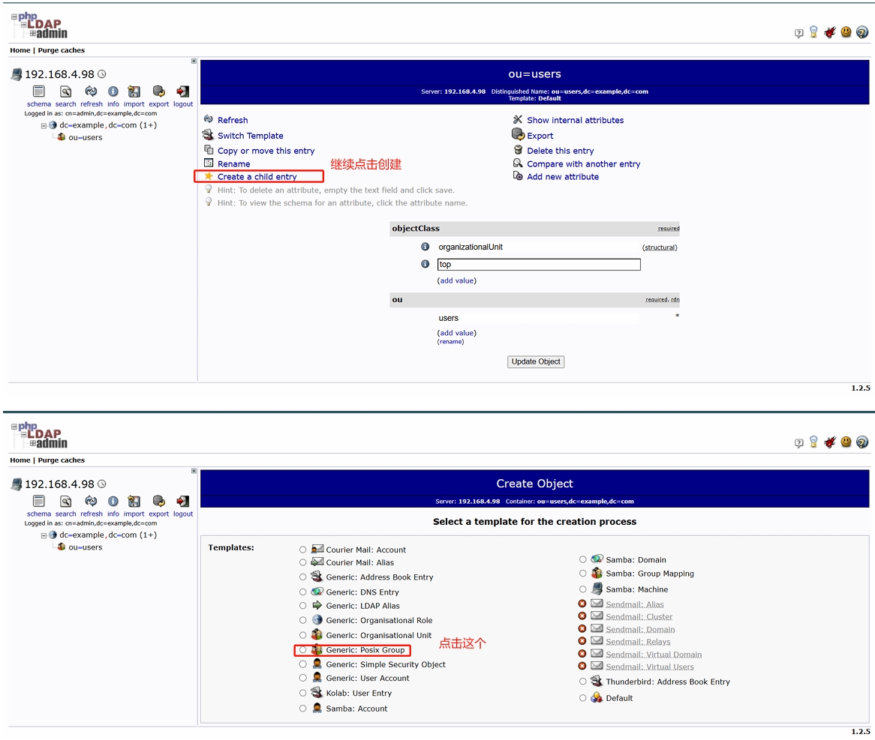The width and height of the screenshot is (875, 740).
Task: Click the tools icon for Show internal attributes
Action: point(518,120)
